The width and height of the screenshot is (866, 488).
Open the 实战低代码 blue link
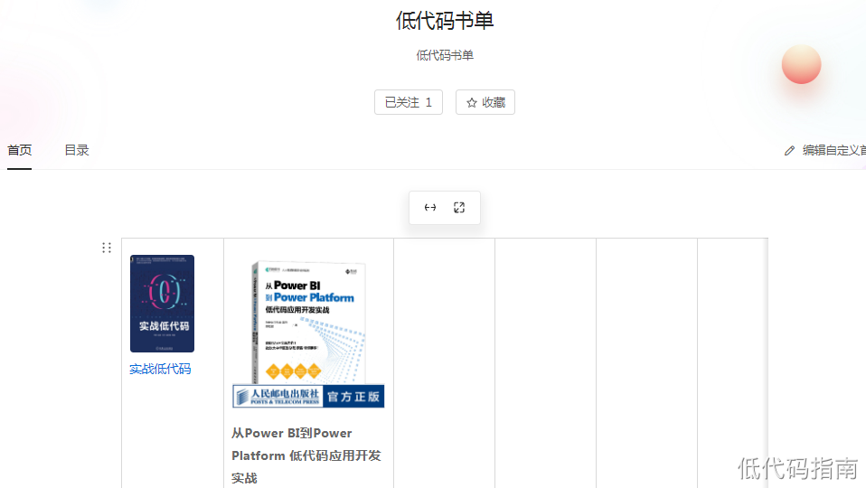pyautogui.click(x=160, y=369)
